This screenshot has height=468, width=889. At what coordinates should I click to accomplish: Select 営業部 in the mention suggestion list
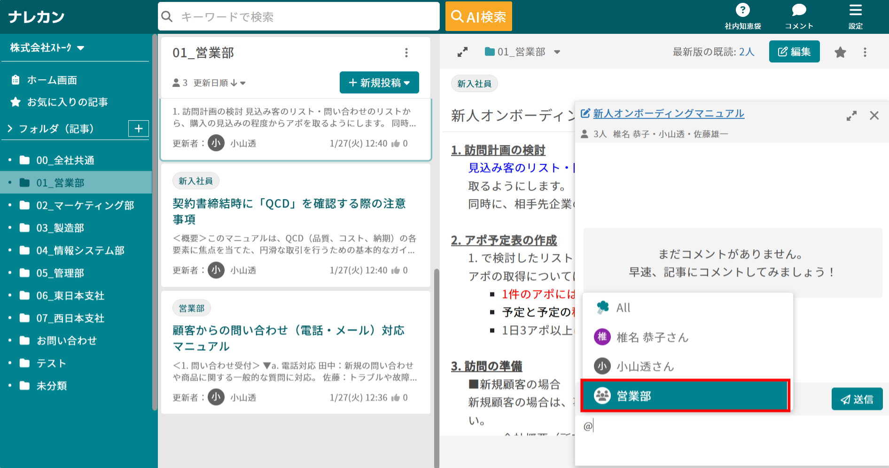point(684,396)
